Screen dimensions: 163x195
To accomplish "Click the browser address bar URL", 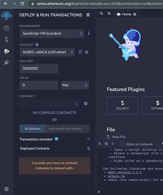I will tap(100, 4).
